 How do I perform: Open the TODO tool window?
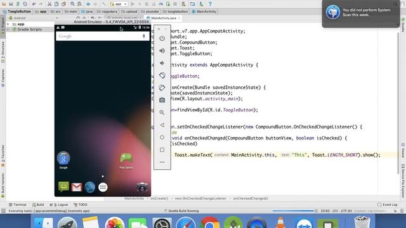81,205
